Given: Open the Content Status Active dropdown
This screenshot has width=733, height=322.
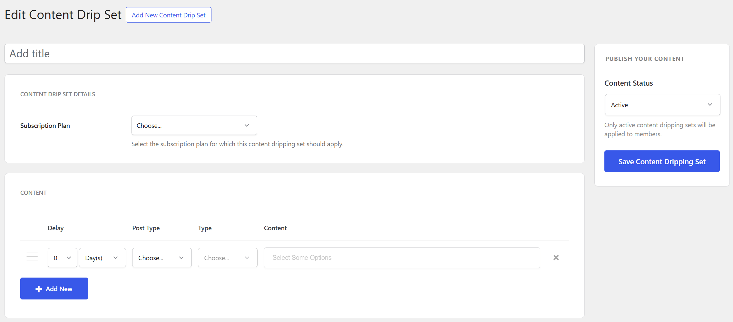Looking at the screenshot, I should 662,105.
